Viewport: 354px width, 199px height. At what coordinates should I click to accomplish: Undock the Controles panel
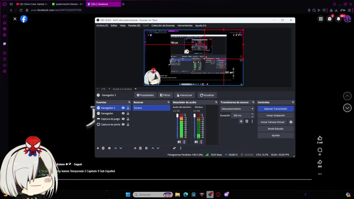coord(293,102)
